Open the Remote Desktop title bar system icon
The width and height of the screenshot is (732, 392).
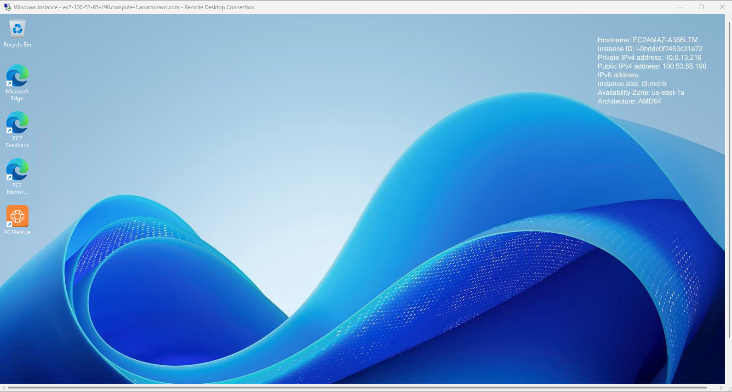[7, 7]
